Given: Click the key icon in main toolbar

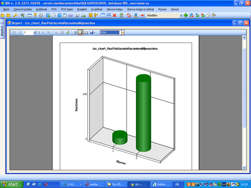Looking at the screenshot, I should [15, 15].
